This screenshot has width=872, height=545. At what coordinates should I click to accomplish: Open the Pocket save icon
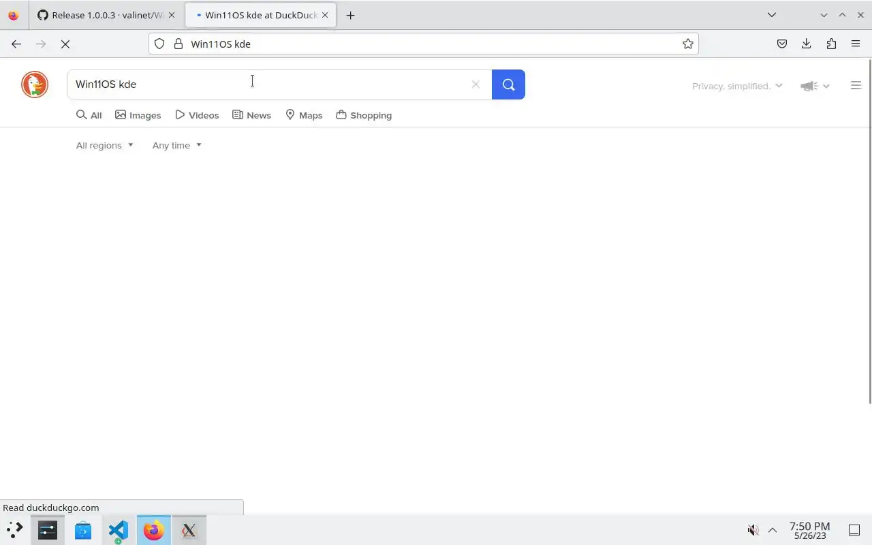(782, 44)
